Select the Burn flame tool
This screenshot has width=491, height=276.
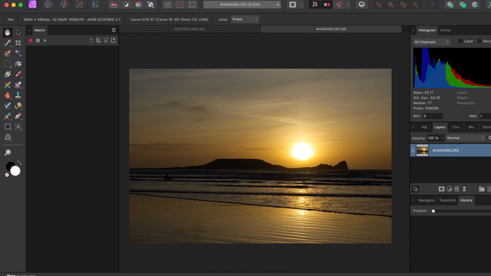7,95
